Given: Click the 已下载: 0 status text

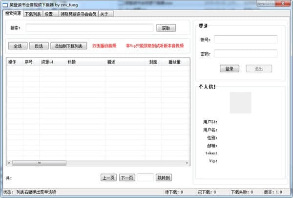Looking at the screenshot, I should tap(207, 192).
